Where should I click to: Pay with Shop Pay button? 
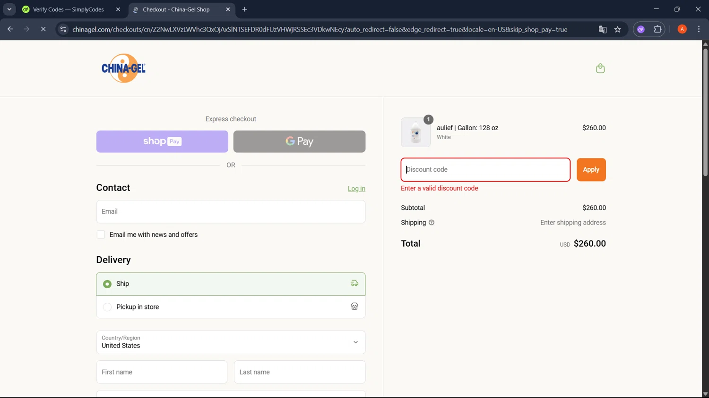162,141
